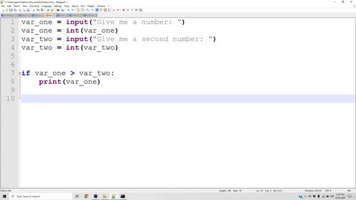This screenshot has width=356, height=200.
Task: Open the Edit menu
Action: (9, 6)
